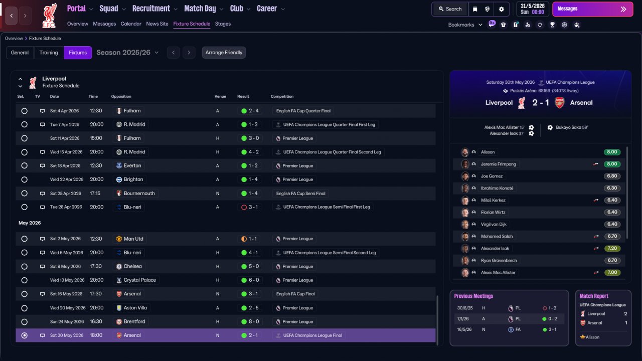Switch to the Training tab
The width and height of the screenshot is (642, 361).
[49, 53]
